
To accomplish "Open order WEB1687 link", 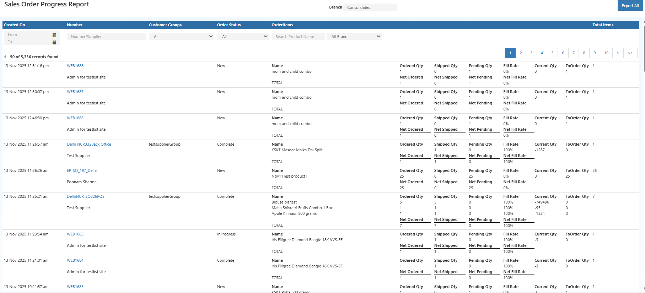I will coord(75,92).
